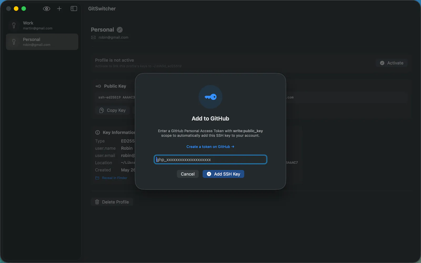Focus the GitHub token input field
The width and height of the screenshot is (421, 263).
tap(210, 159)
